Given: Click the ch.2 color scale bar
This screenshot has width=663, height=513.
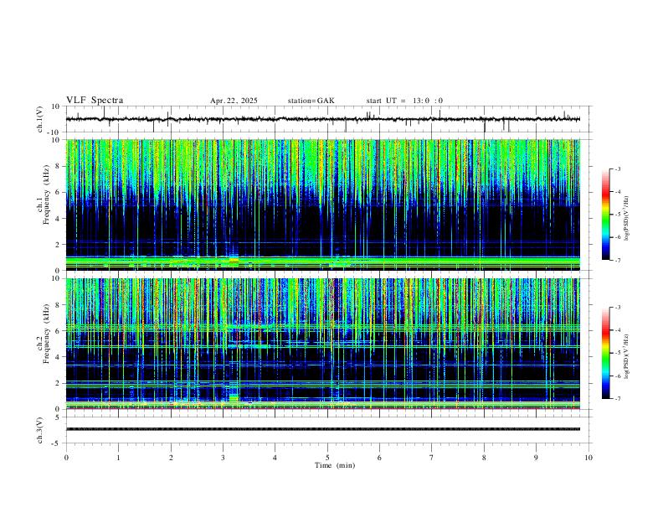Looking at the screenshot, I should (x=605, y=353).
